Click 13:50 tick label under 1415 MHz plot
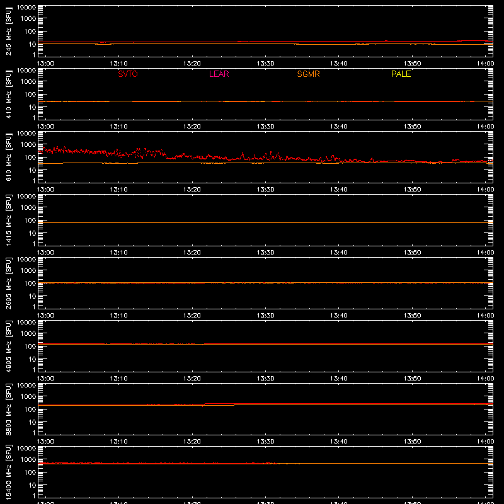 (x=412, y=253)
